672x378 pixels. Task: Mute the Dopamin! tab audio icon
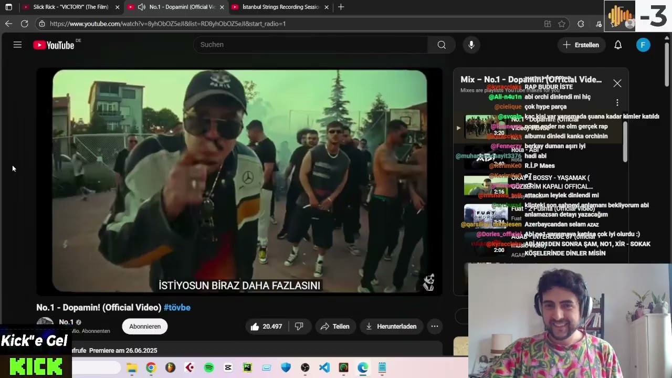pos(142,7)
